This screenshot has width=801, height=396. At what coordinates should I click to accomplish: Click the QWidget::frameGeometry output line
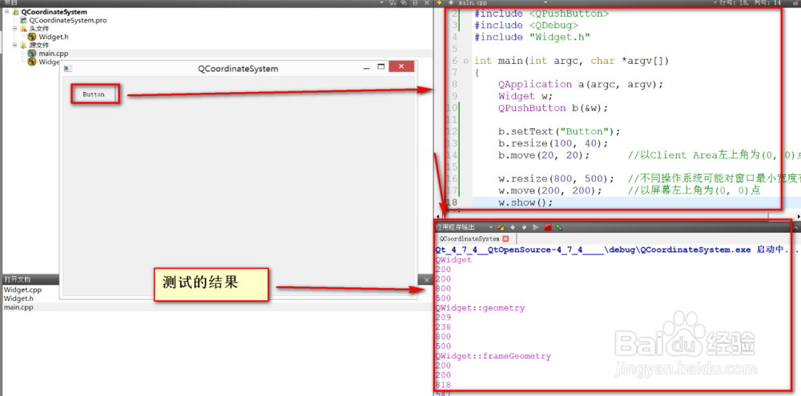coord(493,356)
